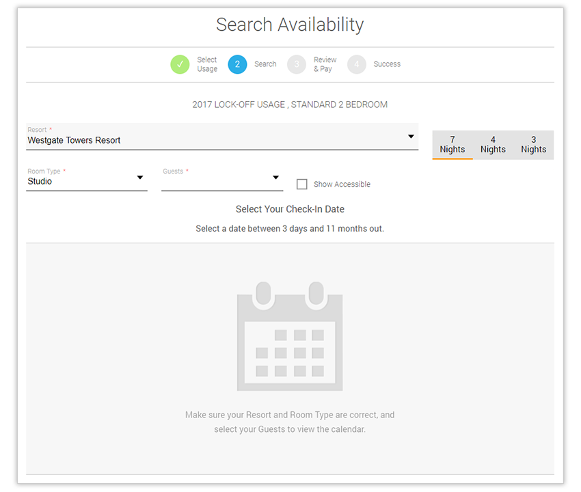Click the Success step label

point(387,64)
